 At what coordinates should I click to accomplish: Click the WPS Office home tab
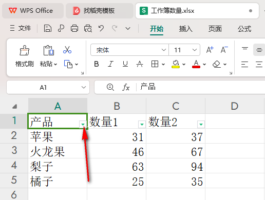coord(33,11)
